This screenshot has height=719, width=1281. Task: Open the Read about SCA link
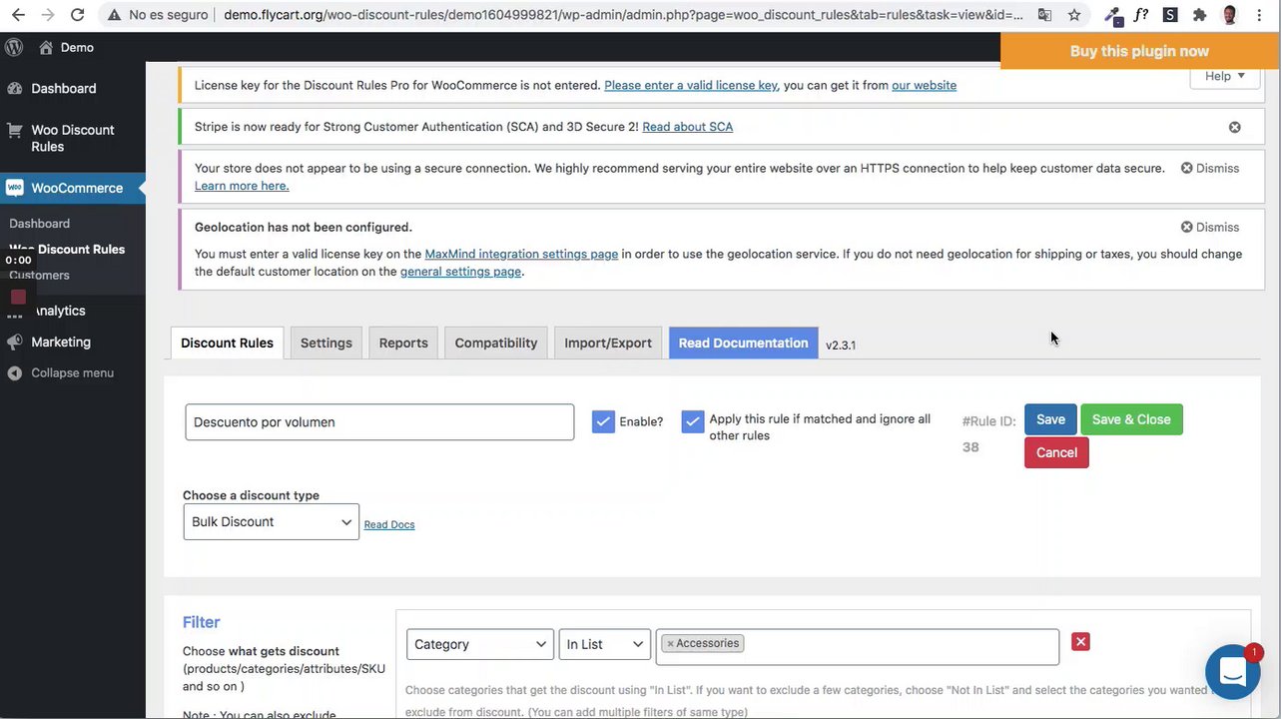pyautogui.click(x=688, y=127)
